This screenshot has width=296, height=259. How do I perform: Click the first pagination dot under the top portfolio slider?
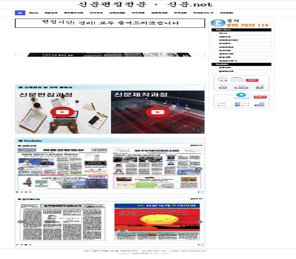tap(17, 192)
